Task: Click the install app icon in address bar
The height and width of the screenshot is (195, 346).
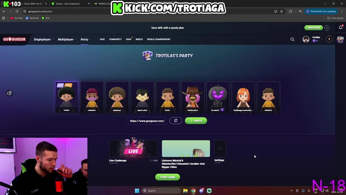Action: point(275,11)
